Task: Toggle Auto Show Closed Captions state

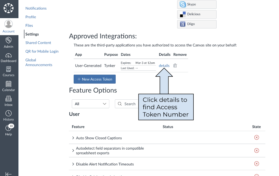Action: 256,137
